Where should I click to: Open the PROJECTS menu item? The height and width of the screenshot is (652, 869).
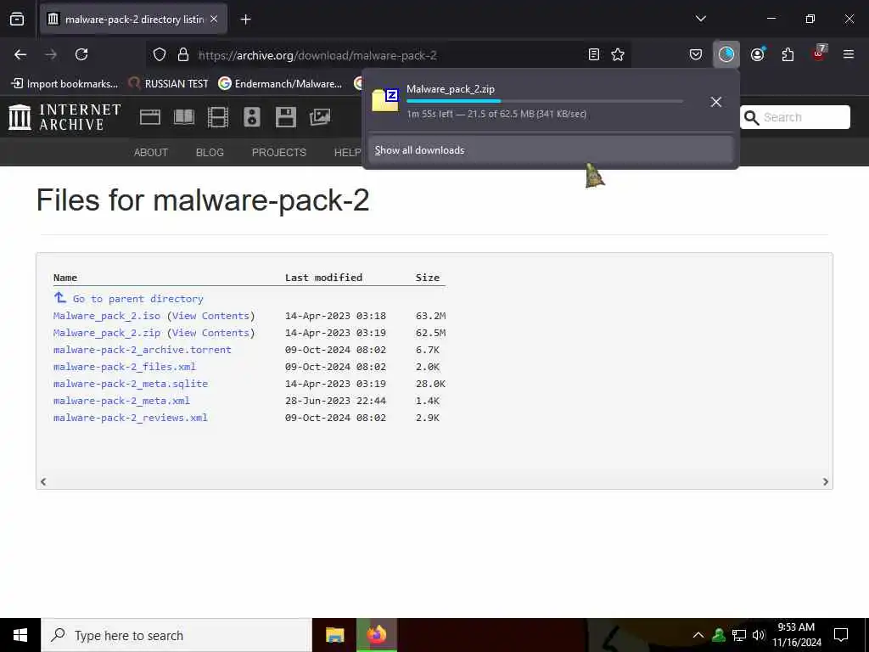(278, 153)
